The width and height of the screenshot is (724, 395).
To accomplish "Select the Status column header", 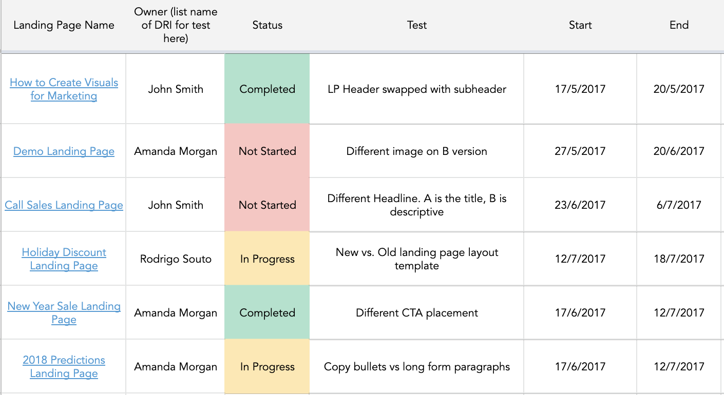I will coord(267,25).
